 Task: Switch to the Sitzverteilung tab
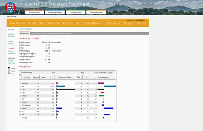(35, 33)
